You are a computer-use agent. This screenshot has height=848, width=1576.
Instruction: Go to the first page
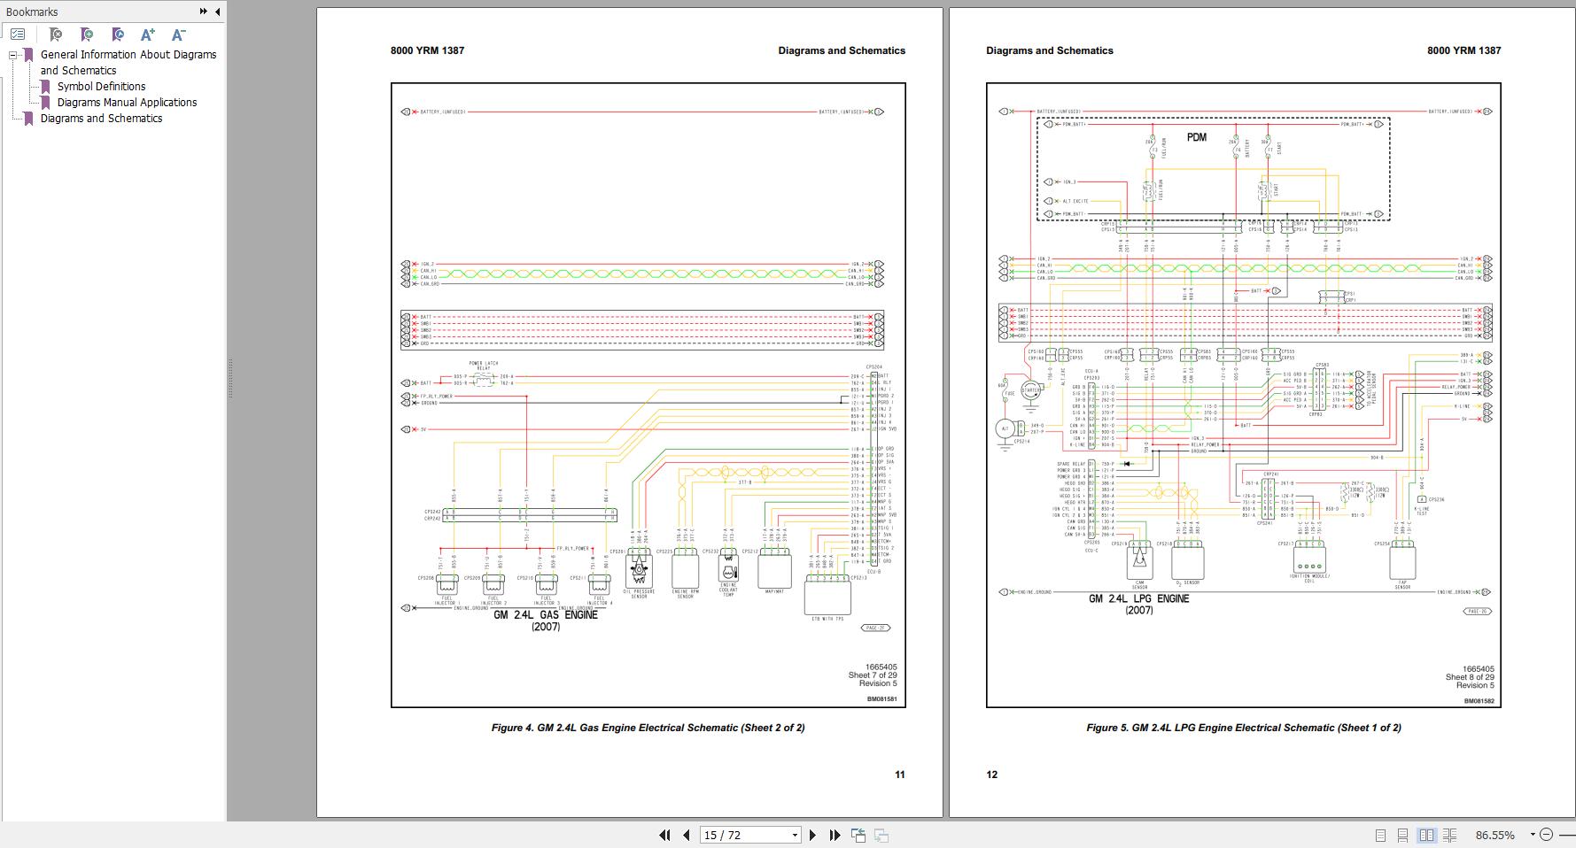point(664,835)
